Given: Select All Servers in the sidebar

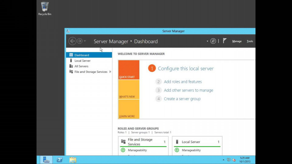Looking at the screenshot, I should pos(89,66).
